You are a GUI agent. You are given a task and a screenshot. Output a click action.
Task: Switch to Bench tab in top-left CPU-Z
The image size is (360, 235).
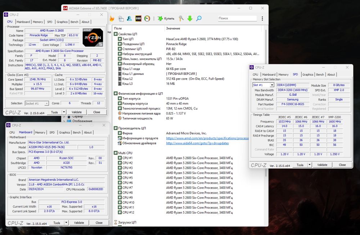tap(74, 22)
